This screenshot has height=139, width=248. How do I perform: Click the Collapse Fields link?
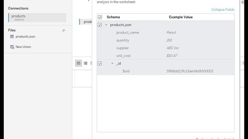[x=223, y=10]
